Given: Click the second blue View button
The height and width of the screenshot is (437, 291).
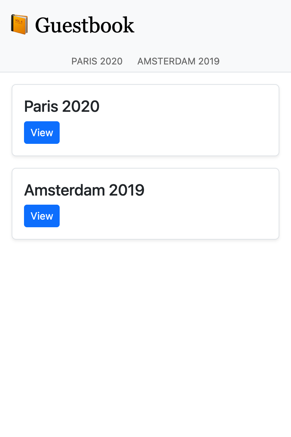Looking at the screenshot, I should (x=42, y=216).
